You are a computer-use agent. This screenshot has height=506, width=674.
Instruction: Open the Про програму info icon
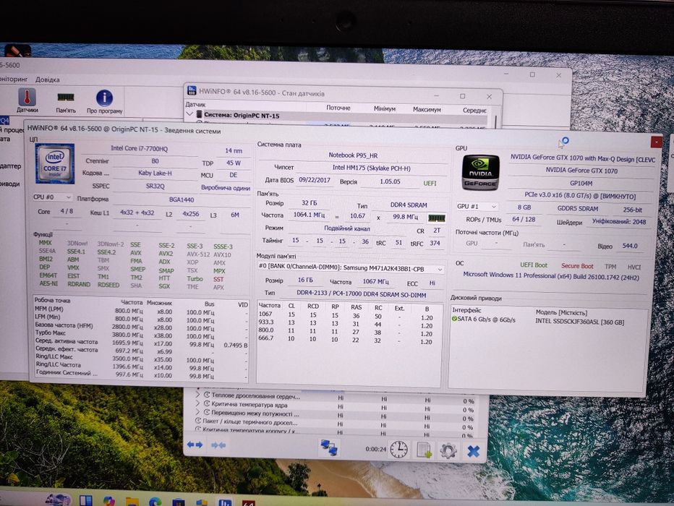click(104, 101)
